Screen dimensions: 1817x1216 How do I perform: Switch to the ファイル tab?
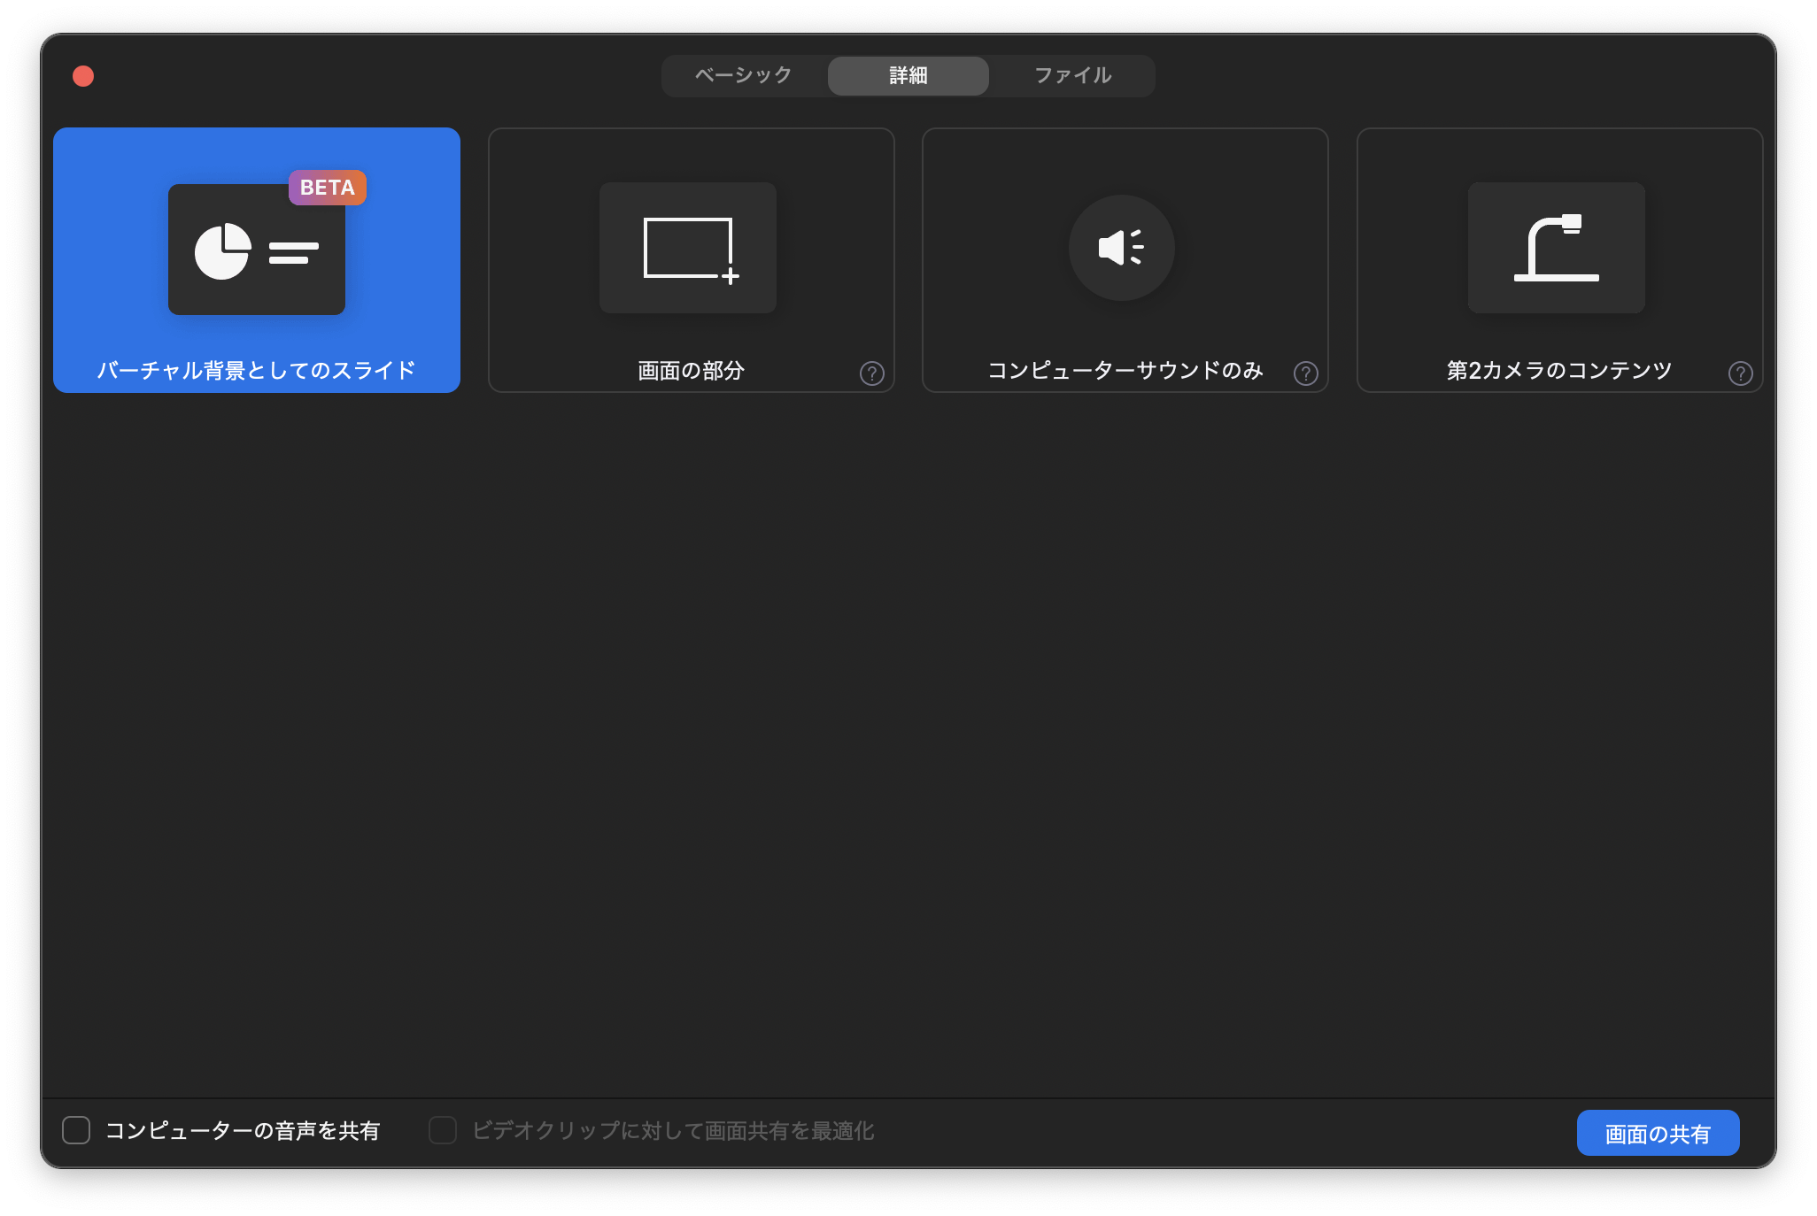[x=1072, y=75]
